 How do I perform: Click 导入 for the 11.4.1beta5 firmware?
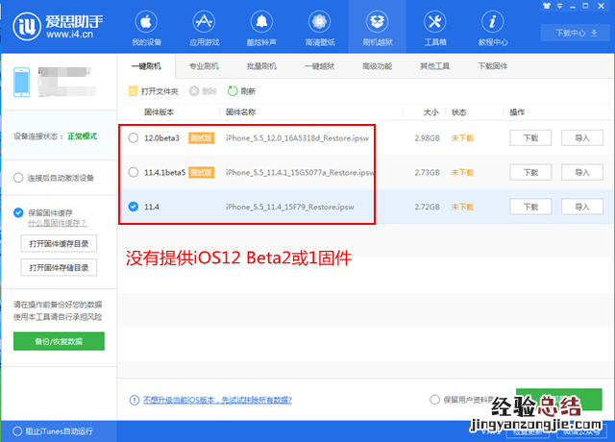pyautogui.click(x=582, y=173)
